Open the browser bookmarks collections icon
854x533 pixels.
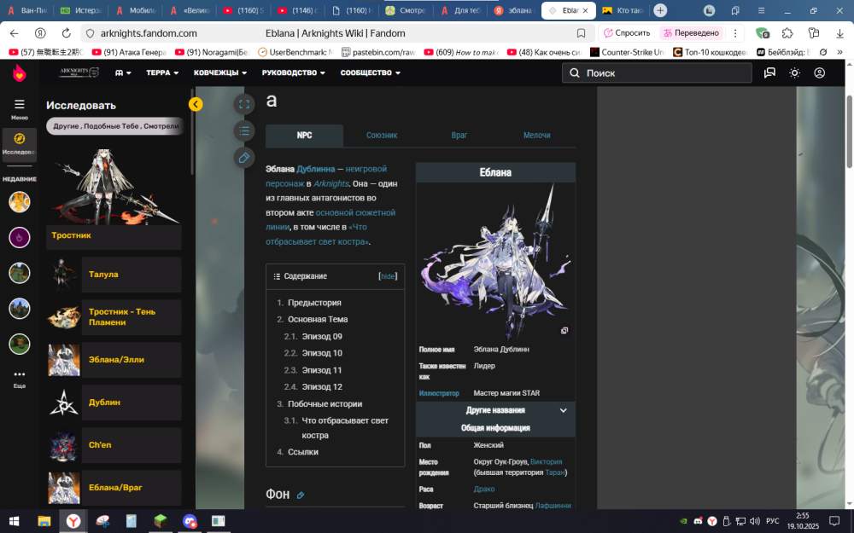(x=736, y=10)
